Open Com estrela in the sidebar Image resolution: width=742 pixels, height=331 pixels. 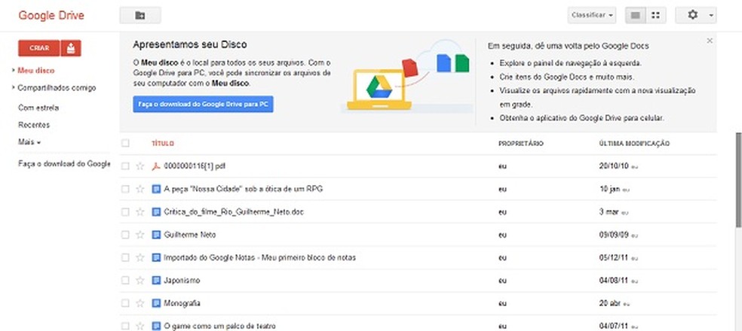click(38, 108)
